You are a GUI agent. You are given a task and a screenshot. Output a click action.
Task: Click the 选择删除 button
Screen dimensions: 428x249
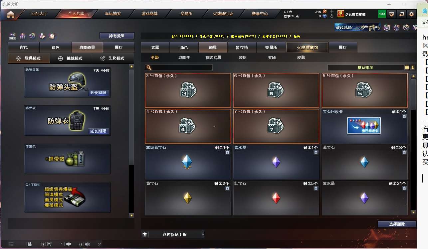397,224
